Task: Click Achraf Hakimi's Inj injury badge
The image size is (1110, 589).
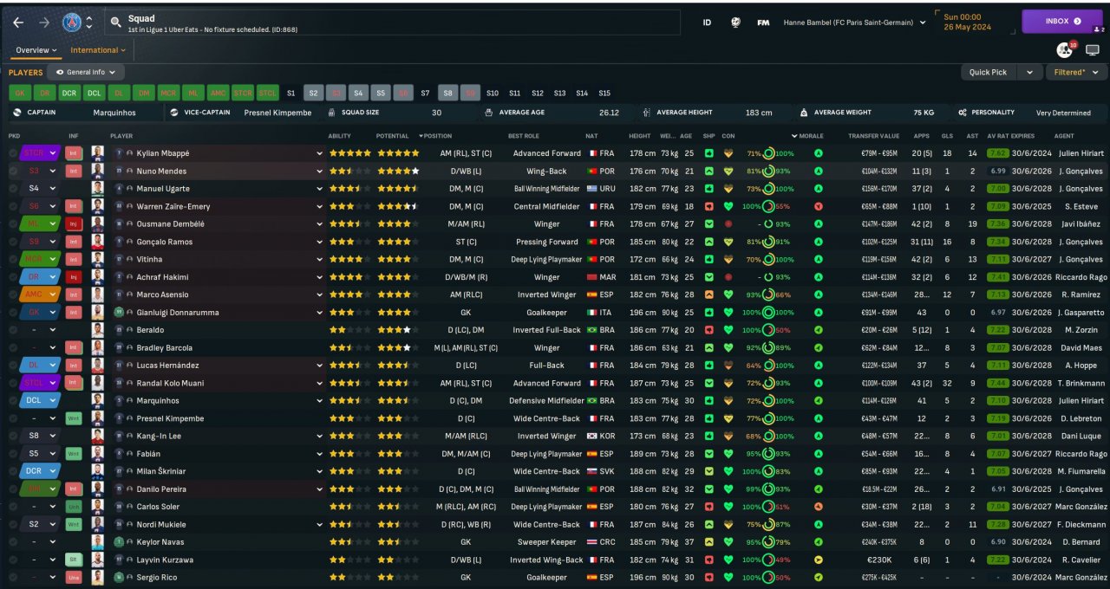Action: [75, 277]
